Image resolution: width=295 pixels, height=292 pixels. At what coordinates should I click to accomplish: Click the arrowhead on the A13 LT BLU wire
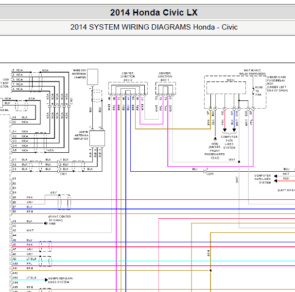click(46, 280)
